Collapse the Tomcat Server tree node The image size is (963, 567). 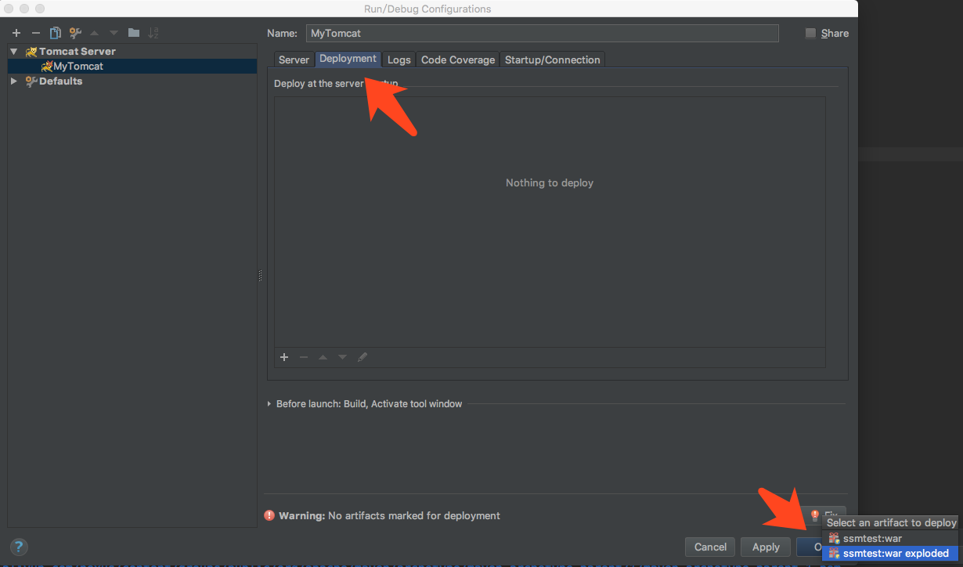[x=14, y=52]
